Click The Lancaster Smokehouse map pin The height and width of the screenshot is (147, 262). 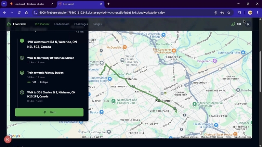[174, 51]
